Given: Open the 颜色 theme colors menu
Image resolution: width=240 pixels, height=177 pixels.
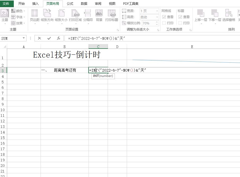Looking at the screenshot, I should click(x=18, y=11).
